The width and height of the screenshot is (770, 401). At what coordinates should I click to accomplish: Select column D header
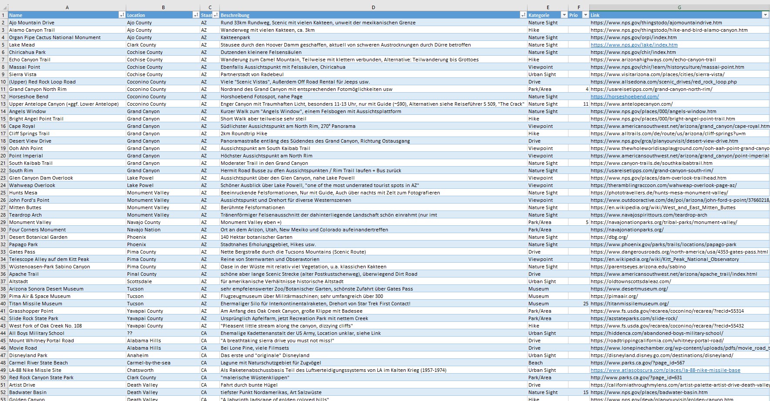pos(373,7)
